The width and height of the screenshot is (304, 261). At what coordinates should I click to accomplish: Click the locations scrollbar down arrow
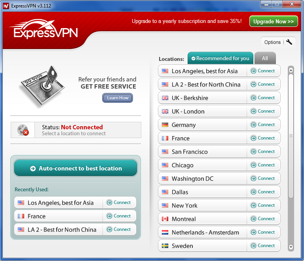click(291, 247)
